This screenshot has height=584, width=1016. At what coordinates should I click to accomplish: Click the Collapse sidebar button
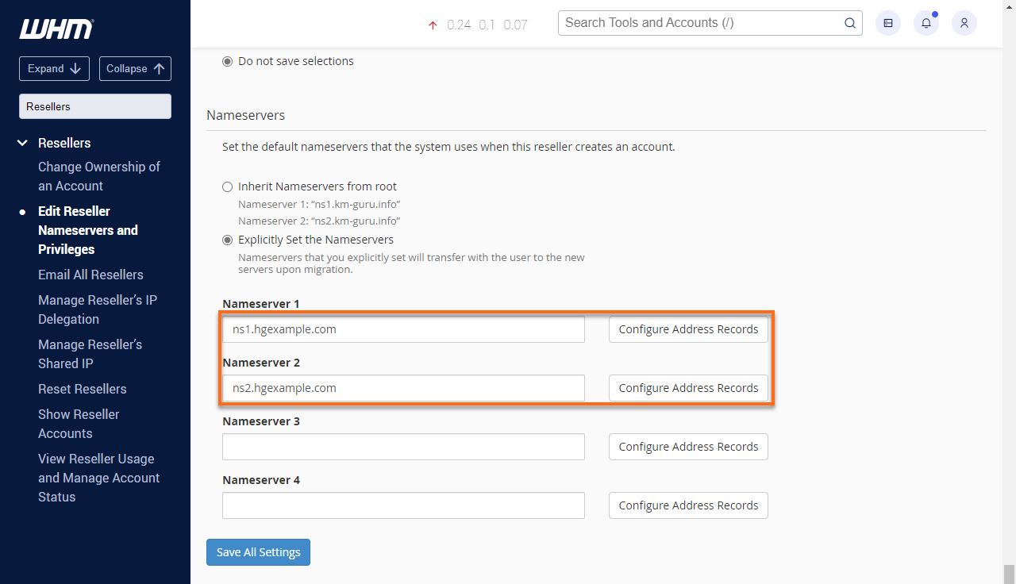pyautogui.click(x=135, y=68)
